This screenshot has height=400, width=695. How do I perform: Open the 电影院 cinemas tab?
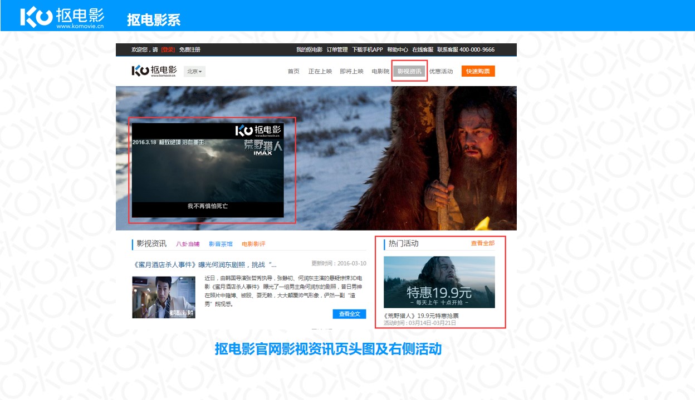[x=380, y=71]
